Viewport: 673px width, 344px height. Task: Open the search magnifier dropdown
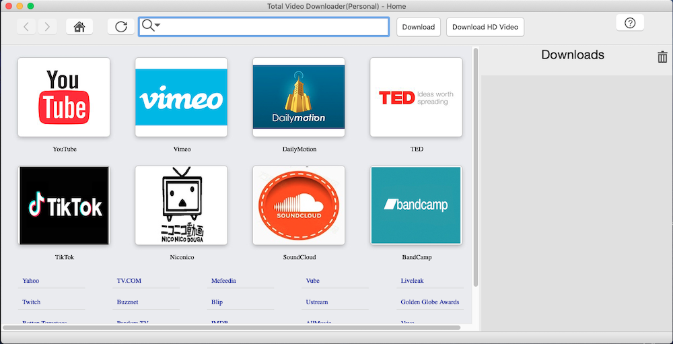[151, 26]
